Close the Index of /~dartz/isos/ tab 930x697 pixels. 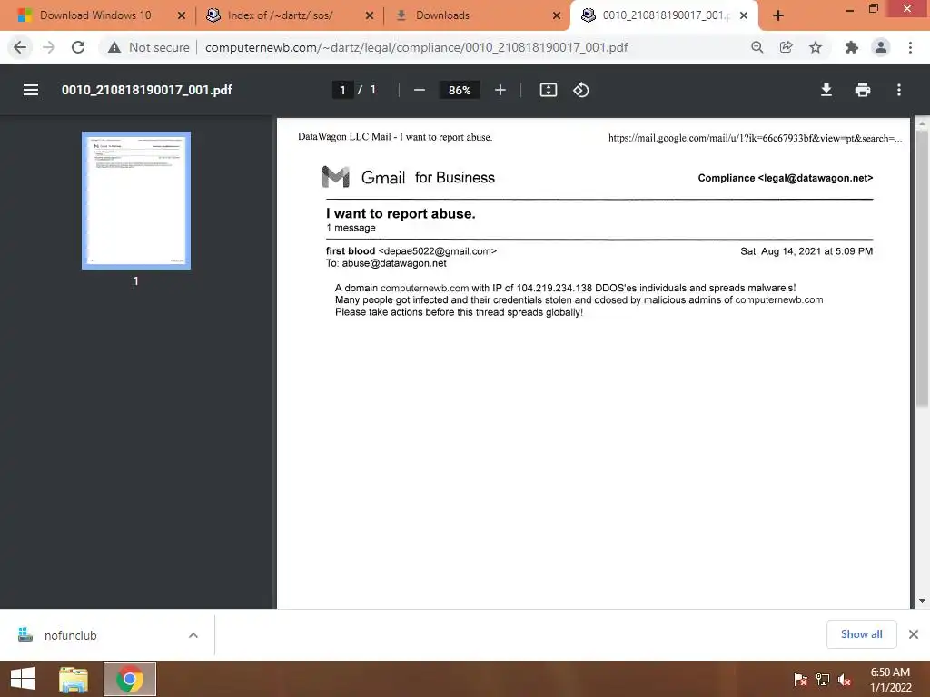[370, 15]
